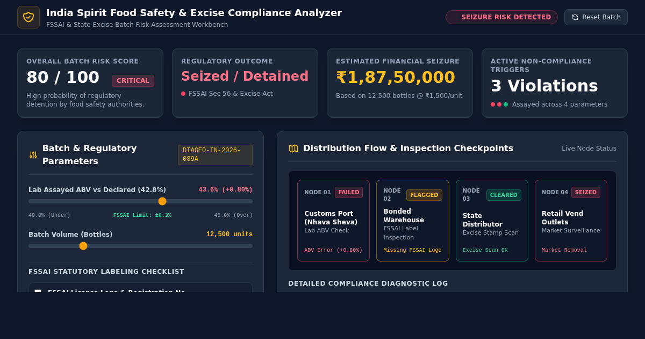The image size is (645, 339).
Task: Click the 12,500 units volume value
Action: click(230, 235)
